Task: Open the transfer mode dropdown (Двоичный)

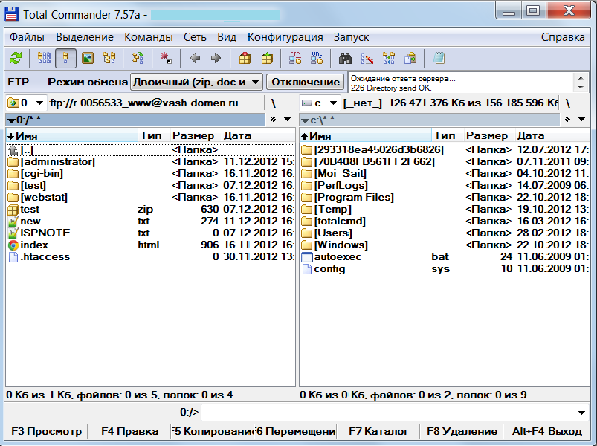Action: 196,82
